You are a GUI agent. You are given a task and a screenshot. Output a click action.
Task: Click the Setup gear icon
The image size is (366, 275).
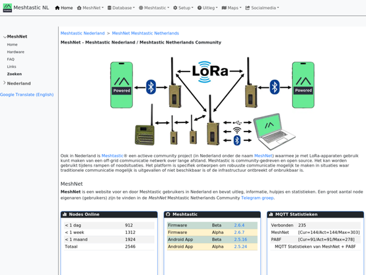tap(175, 8)
